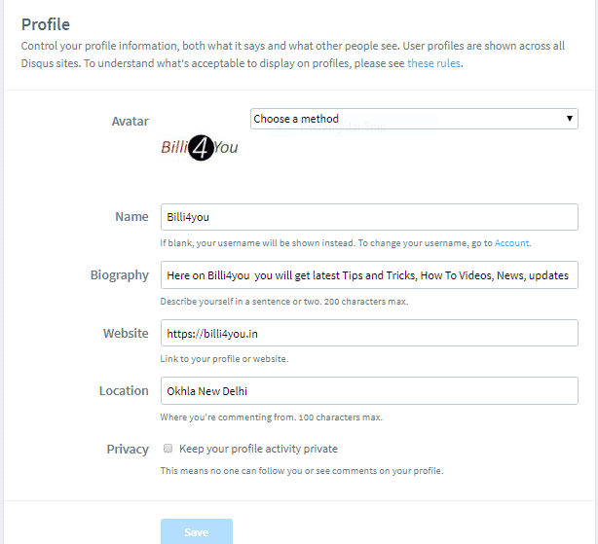
Task: Tick the 'Keep your profile activity private' checkbox
Action: pyautogui.click(x=168, y=449)
